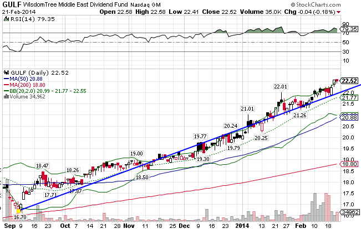Viewport: 361px width, 229px height.
Task: Click the RSI(14) 79.35 legend text
Action: click(33, 19)
